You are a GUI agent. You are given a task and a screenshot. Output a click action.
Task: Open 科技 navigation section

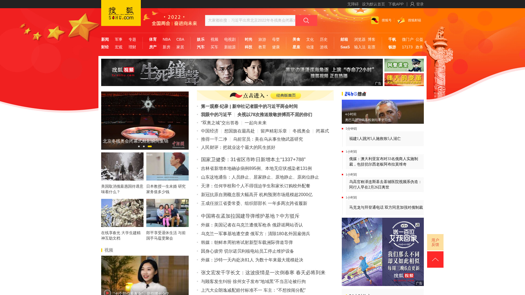click(249, 47)
